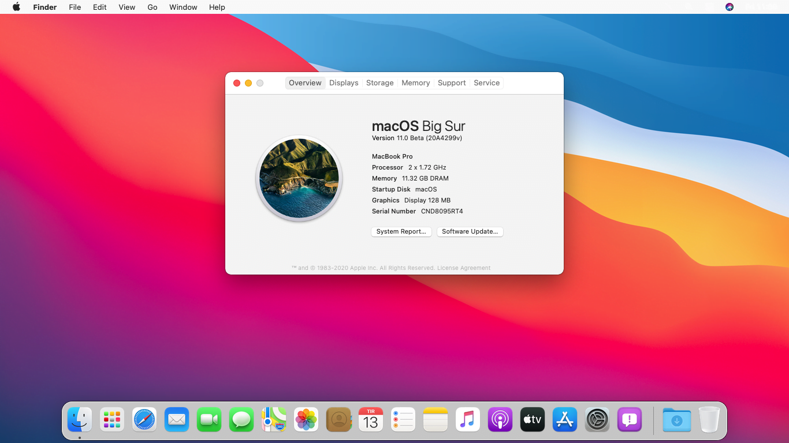
Task: Open System Preferences in the Dock
Action: pyautogui.click(x=597, y=419)
